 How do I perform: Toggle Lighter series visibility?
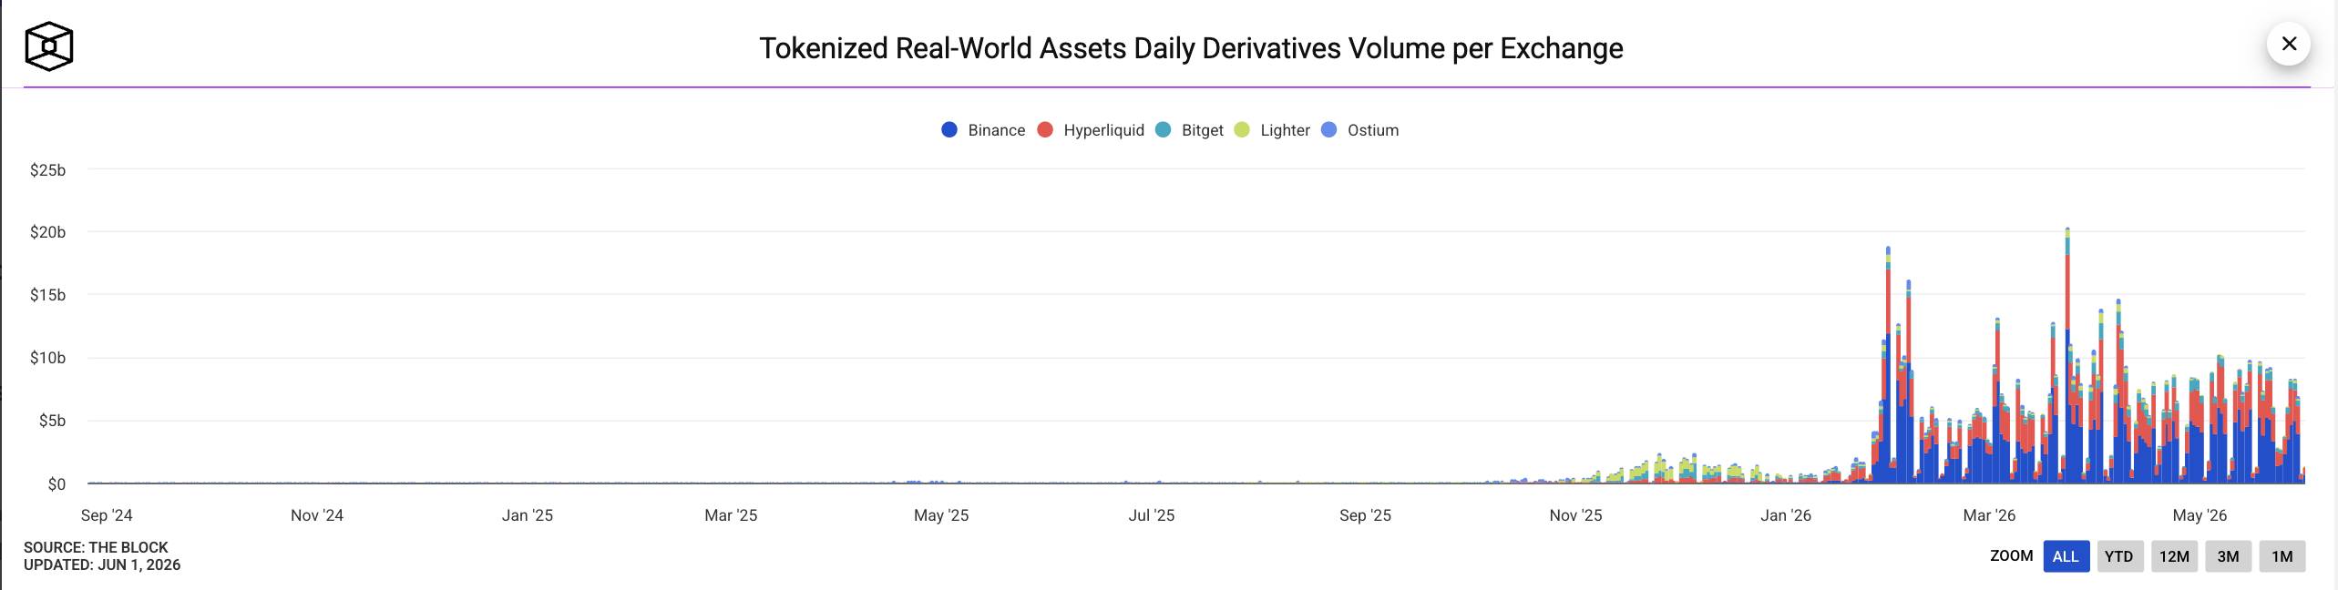1272,130
